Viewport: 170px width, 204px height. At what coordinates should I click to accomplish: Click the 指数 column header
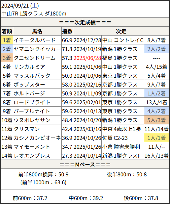click(x=67, y=31)
